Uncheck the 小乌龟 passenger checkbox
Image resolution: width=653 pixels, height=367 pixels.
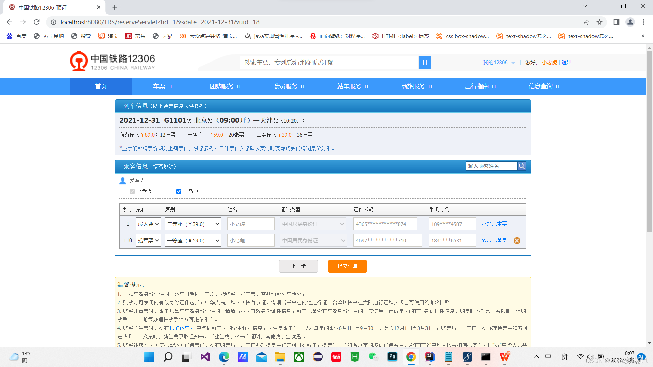179,191
